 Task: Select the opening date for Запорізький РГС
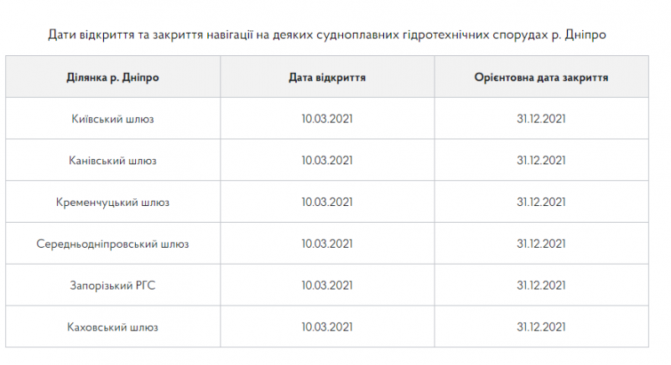(x=327, y=285)
